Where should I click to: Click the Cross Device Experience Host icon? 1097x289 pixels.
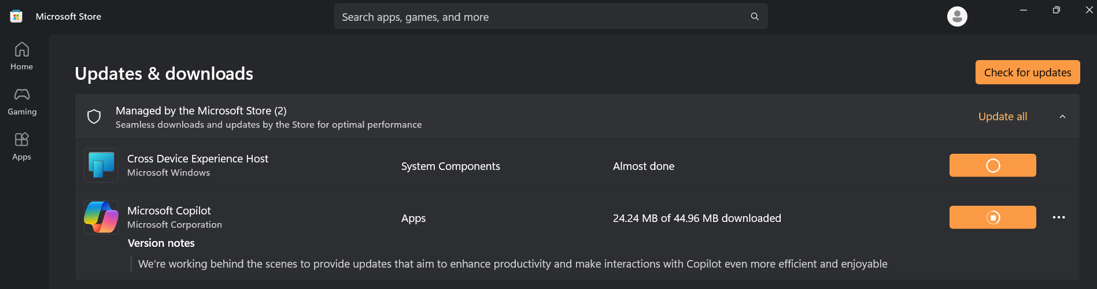pos(101,165)
